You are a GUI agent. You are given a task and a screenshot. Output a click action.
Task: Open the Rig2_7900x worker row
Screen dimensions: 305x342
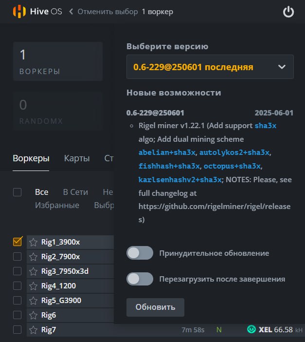(70, 257)
